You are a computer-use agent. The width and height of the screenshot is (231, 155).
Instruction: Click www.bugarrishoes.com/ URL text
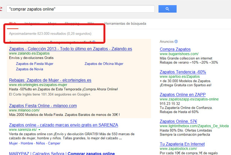179,54
